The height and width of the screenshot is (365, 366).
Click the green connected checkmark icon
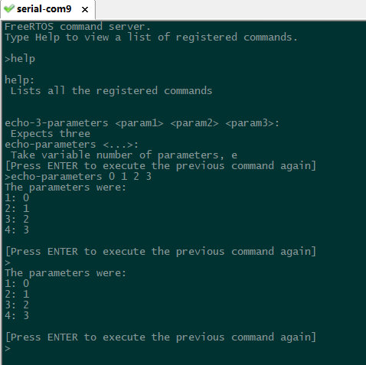point(8,9)
